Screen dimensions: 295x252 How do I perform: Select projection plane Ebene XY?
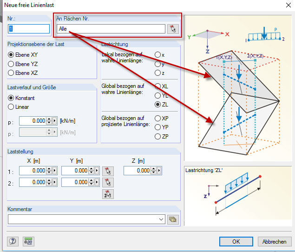23,55
